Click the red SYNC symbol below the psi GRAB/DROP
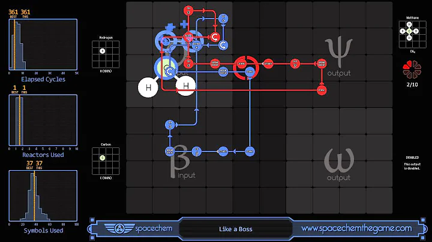Image resolution: width=432 pixels, height=242 pixels. coord(322,90)
